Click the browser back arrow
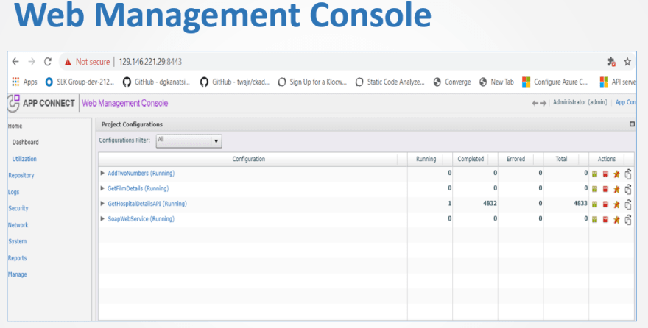 (x=15, y=62)
